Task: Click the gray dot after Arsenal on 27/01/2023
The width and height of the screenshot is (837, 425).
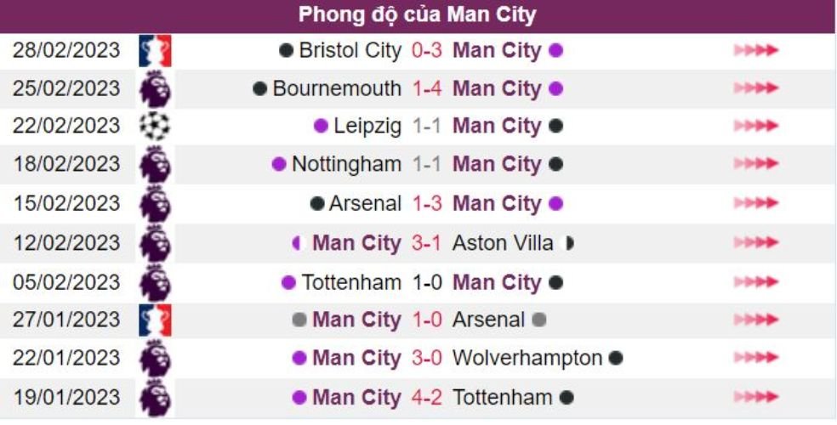Action: tap(538, 320)
